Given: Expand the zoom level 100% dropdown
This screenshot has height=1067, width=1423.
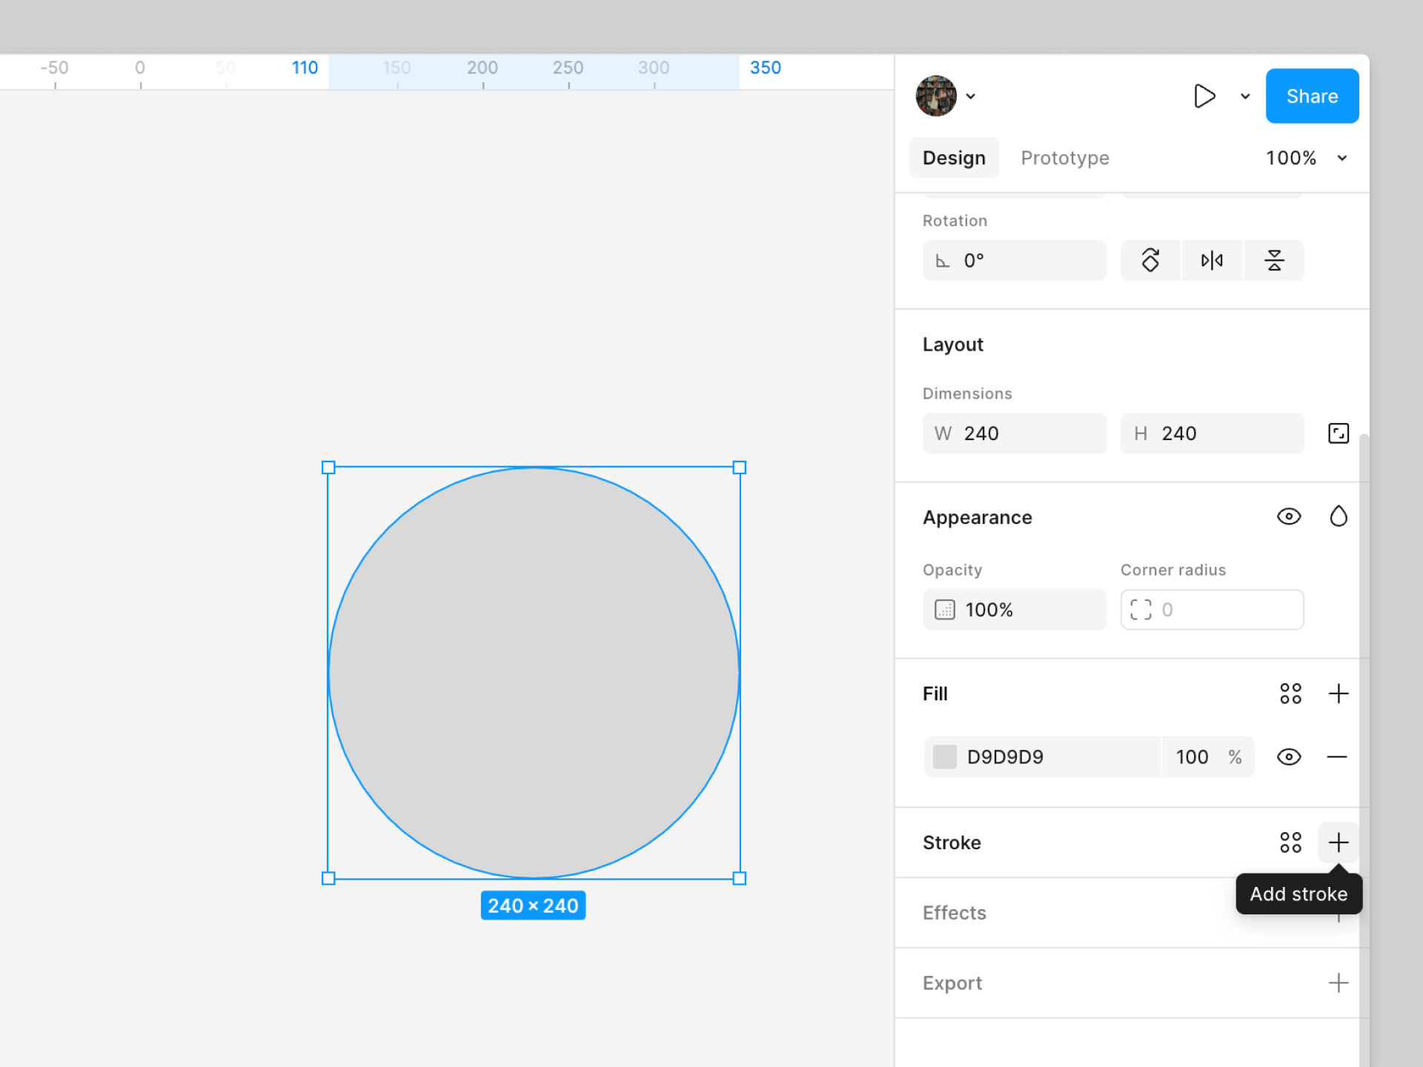Looking at the screenshot, I should click(x=1341, y=158).
